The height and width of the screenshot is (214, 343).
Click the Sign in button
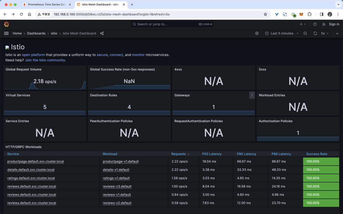point(334,24)
